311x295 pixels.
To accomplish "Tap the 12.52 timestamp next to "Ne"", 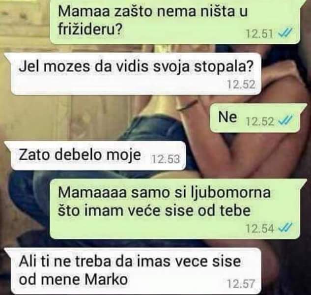I will (260, 121).
